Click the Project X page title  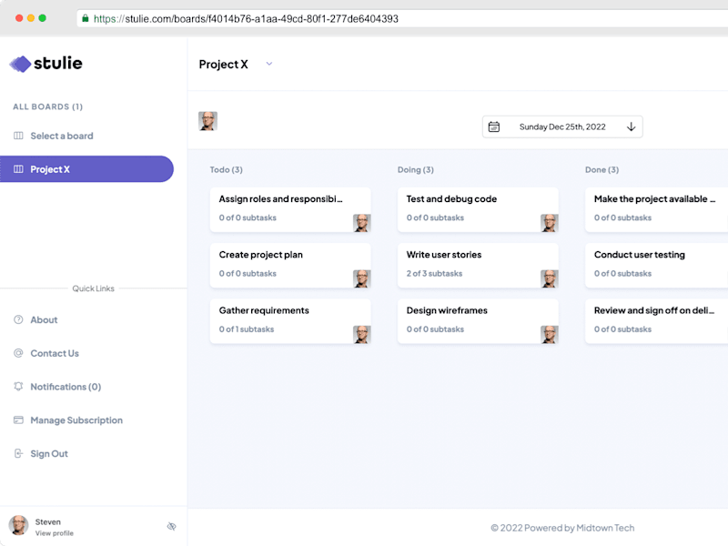tap(223, 64)
